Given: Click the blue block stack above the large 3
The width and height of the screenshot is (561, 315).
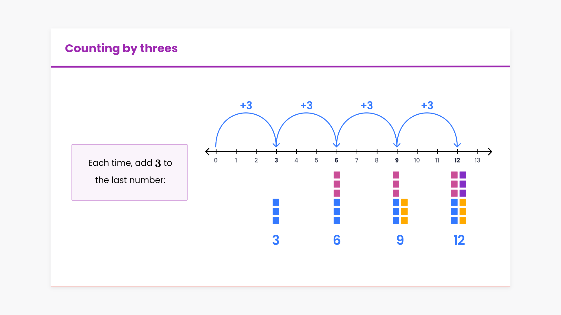Looking at the screenshot, I should pyautogui.click(x=276, y=211).
